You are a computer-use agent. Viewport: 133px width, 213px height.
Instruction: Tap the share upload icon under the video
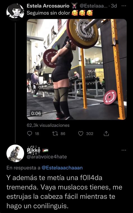(106, 134)
